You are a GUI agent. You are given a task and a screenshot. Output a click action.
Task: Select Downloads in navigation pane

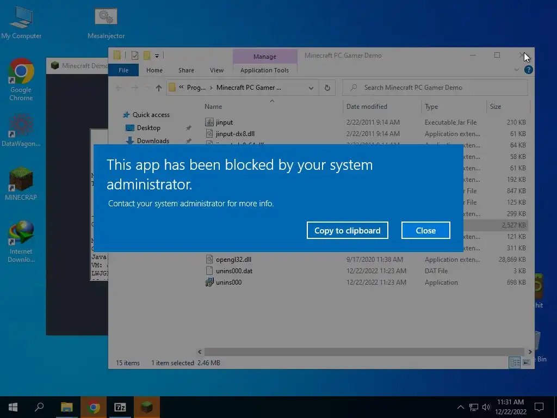point(153,141)
